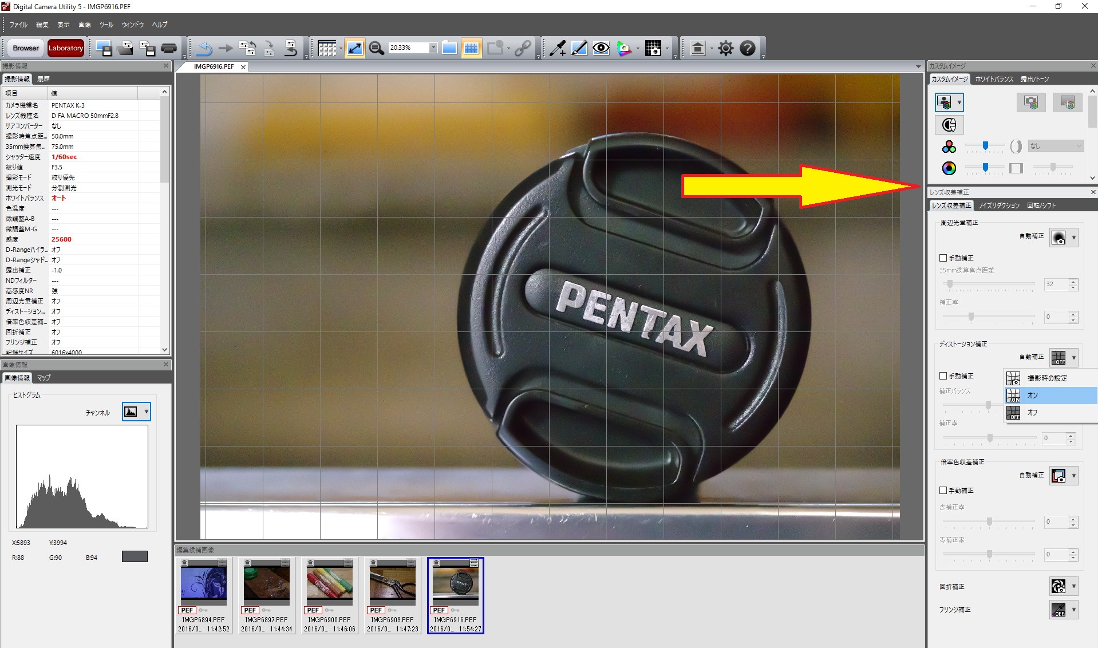This screenshot has height=648, width=1098.
Task: Adjust the hue slider beside color wheel icon
Action: click(x=985, y=168)
